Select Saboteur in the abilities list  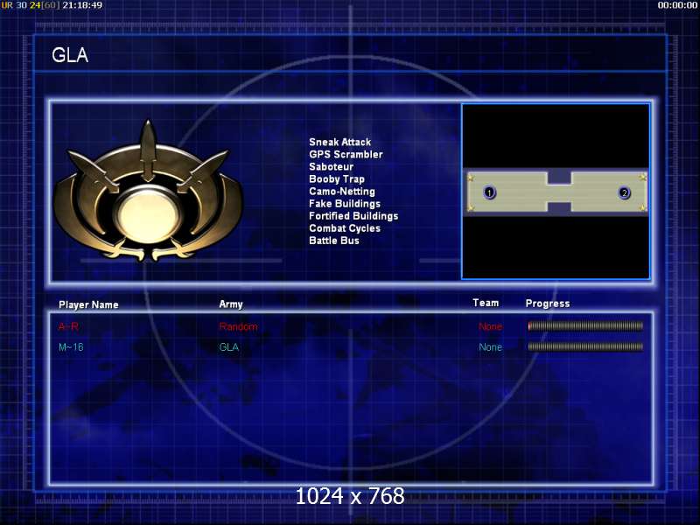click(332, 166)
